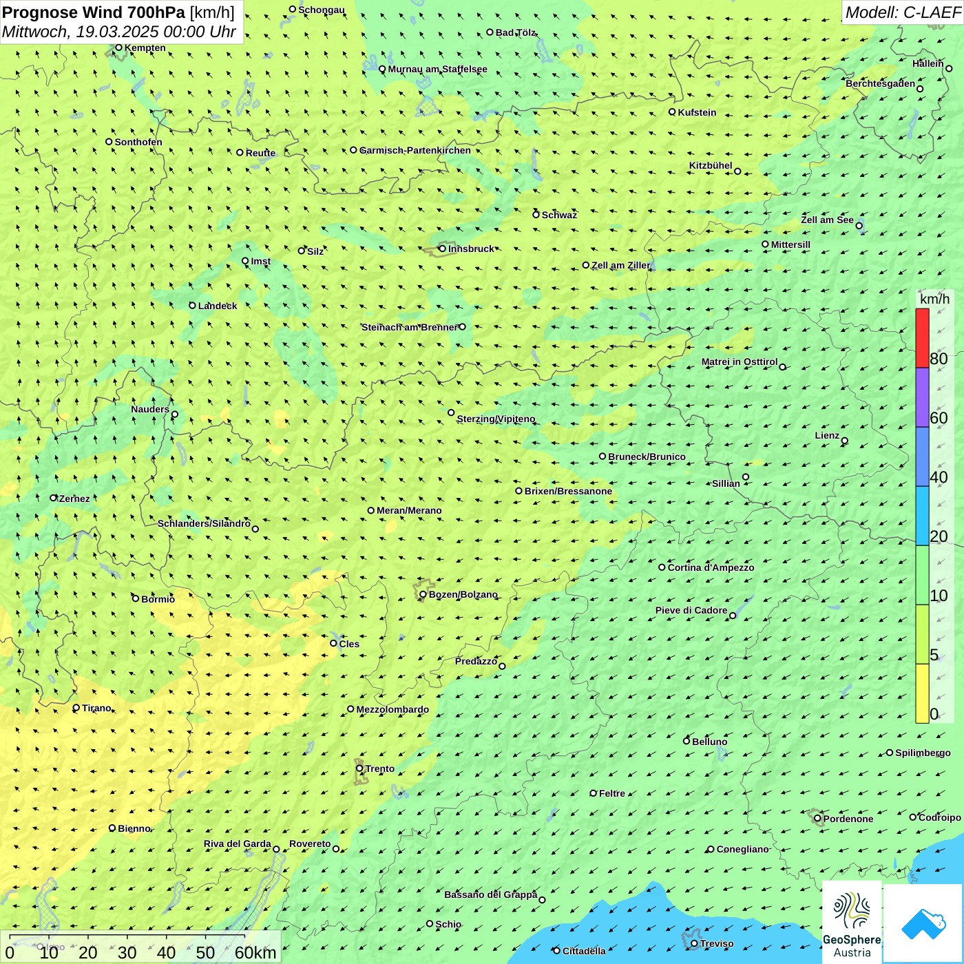Click the Berchtesgaden label
Viewport: 964px width, 964px height.
[880, 83]
